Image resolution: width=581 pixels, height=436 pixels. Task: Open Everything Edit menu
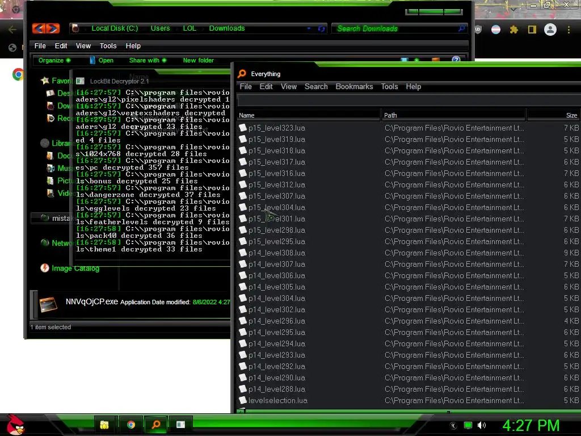[266, 86]
